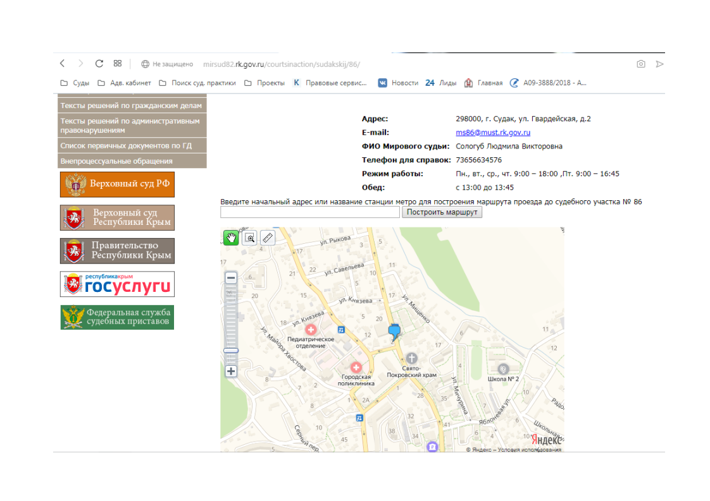Select the map ruler distance tool
This screenshot has width=710, height=501.
[268, 238]
